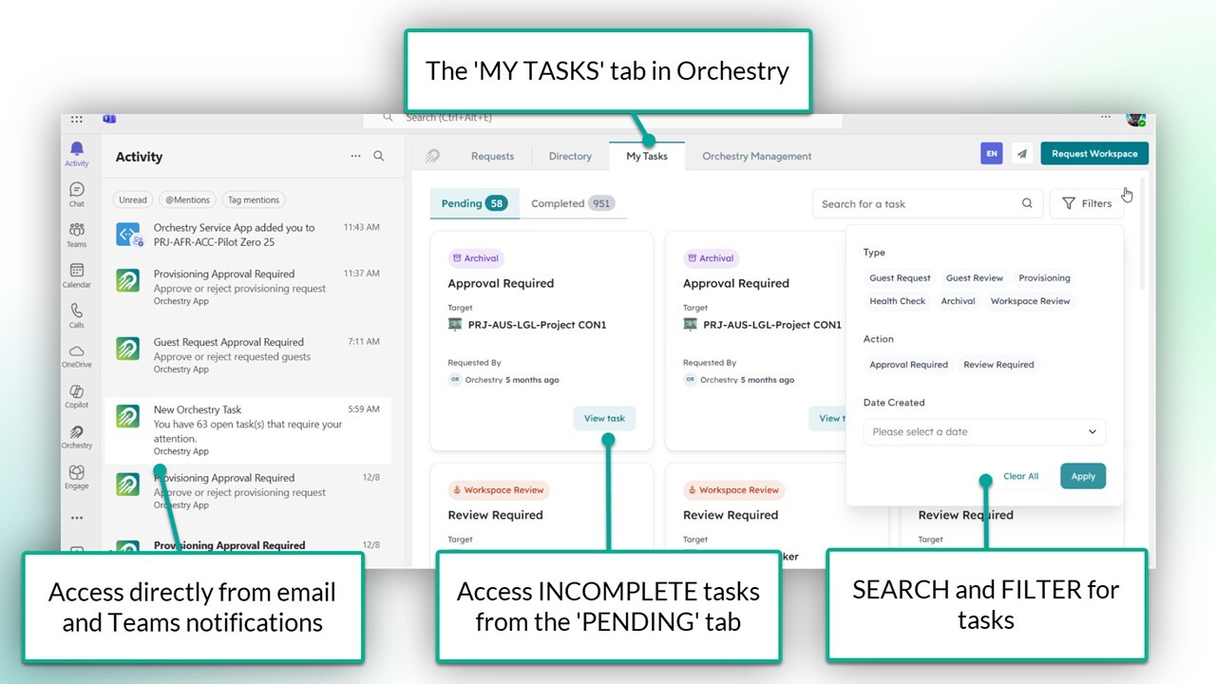This screenshot has height=684, width=1216.
Task: Open the app launcher grid icon
Action: point(77,120)
